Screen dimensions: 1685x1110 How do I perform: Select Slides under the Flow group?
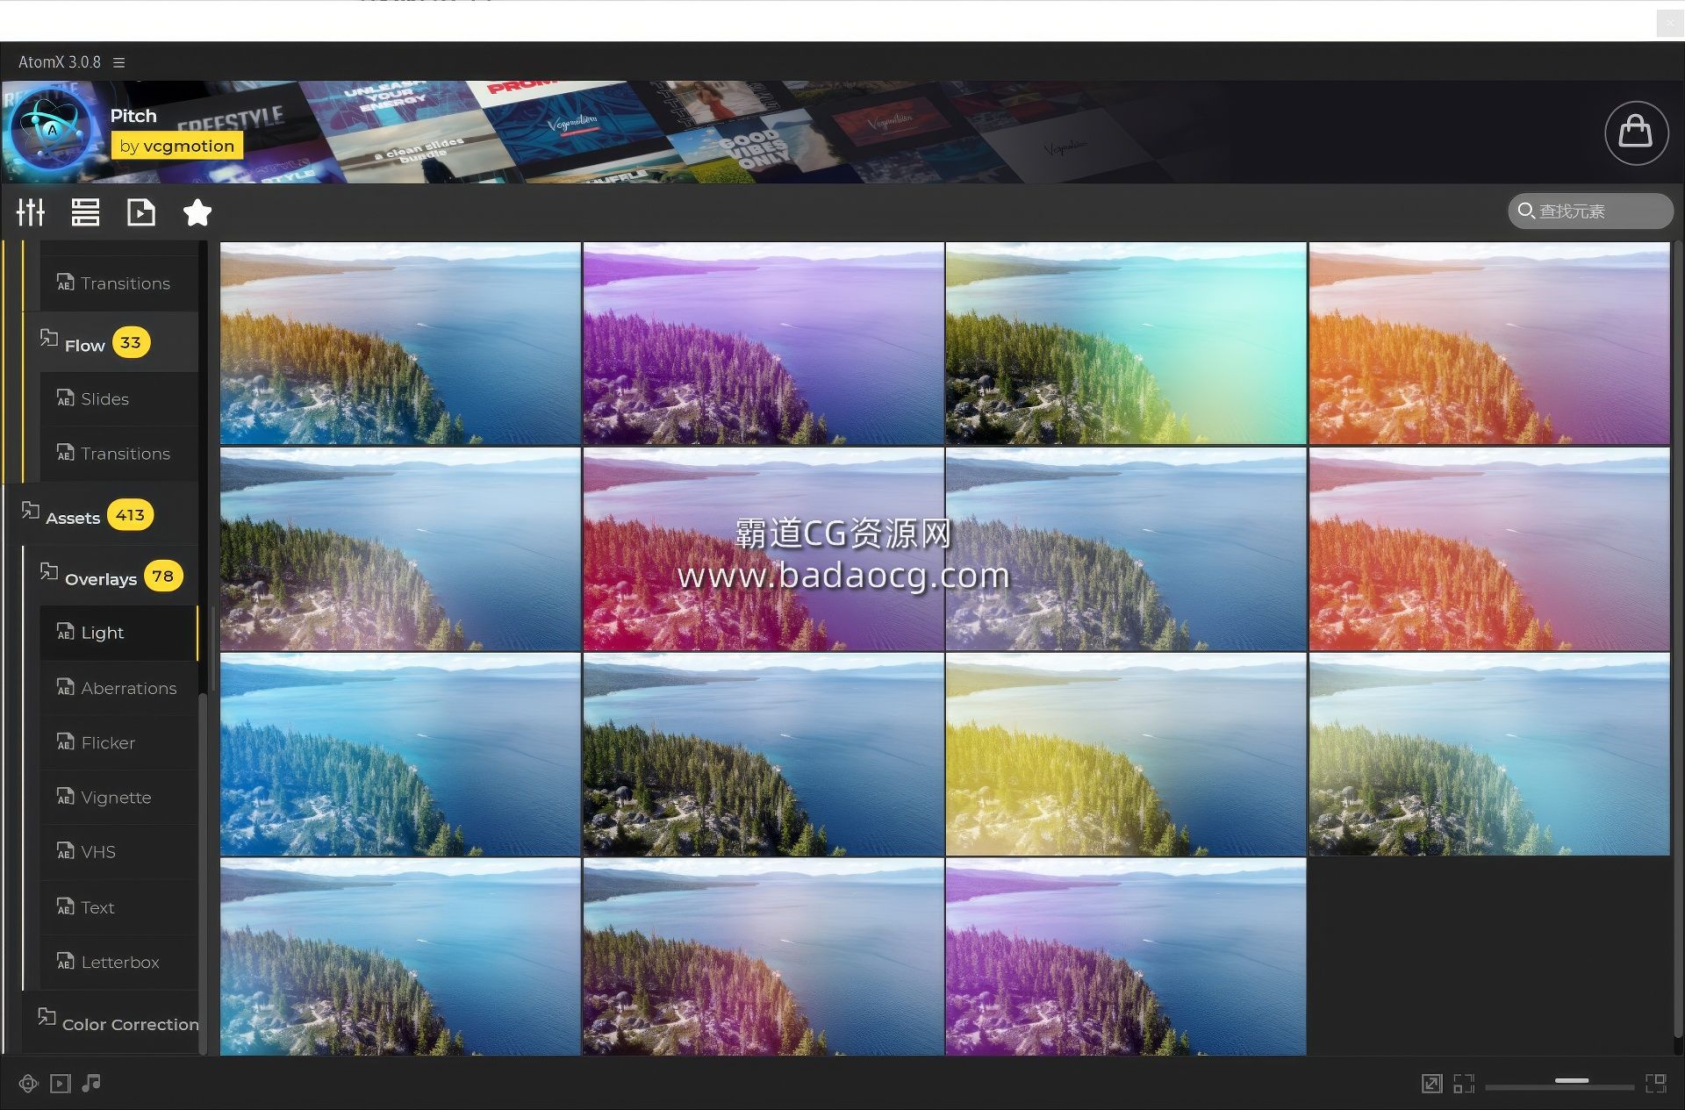pos(119,399)
